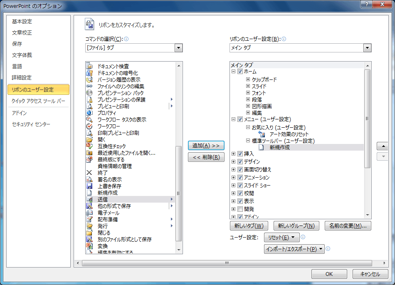Viewport: 395px width, 285px height.
Task: Open the コマンドの選択 dropdown
Action: [x=179, y=48]
